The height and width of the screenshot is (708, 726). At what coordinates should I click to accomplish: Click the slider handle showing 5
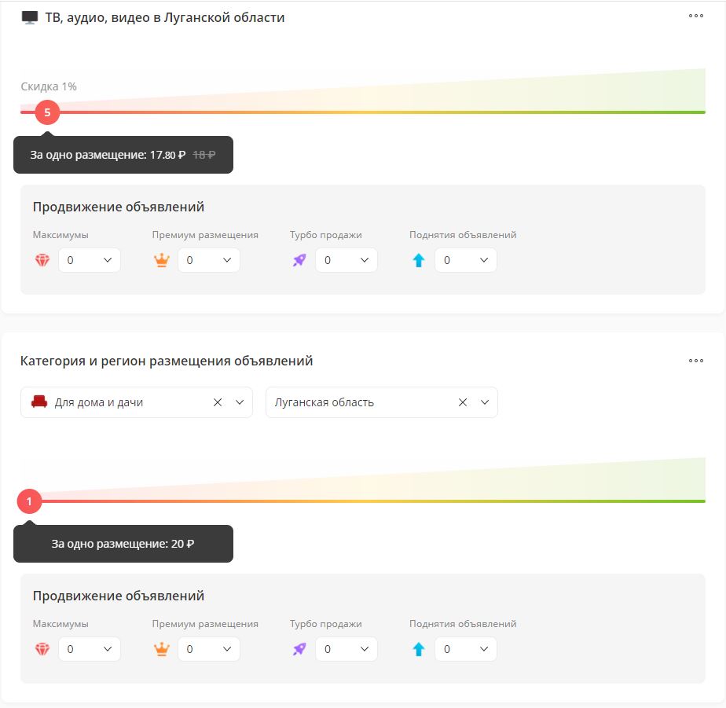pyautogui.click(x=47, y=112)
